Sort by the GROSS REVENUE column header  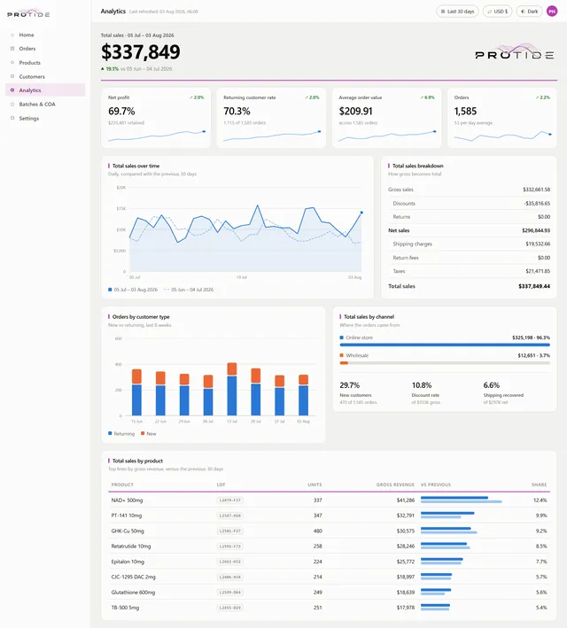tap(395, 485)
